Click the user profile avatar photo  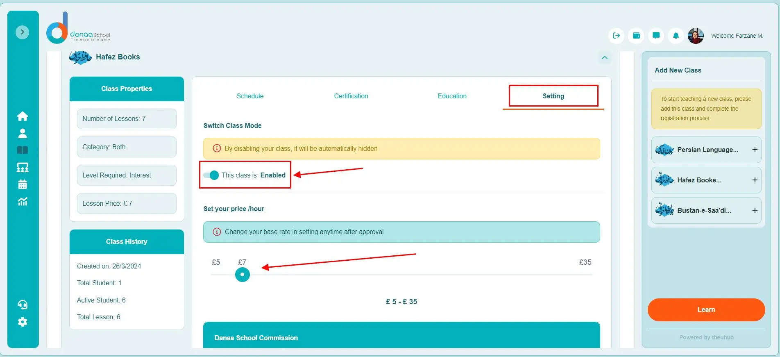click(x=696, y=36)
